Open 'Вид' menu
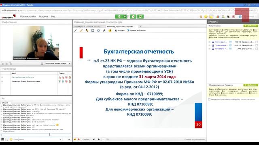Image resolution: width=259 pixels, height=145 pixels. tap(53, 17)
